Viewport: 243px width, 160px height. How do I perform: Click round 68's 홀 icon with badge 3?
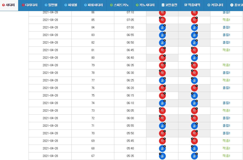tap(162, 148)
